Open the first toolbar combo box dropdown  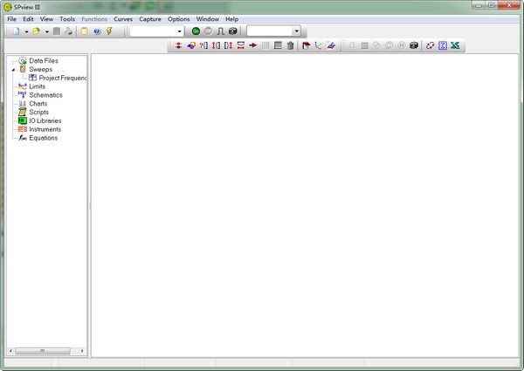pos(179,31)
